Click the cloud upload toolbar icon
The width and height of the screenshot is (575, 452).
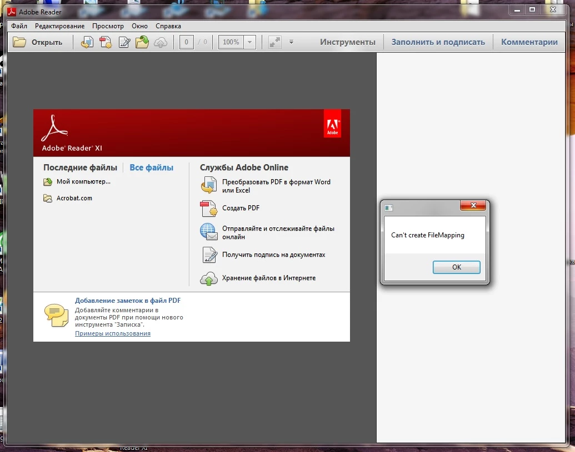point(161,43)
